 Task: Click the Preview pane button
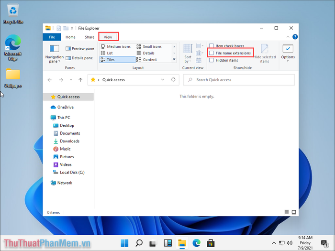point(79,48)
